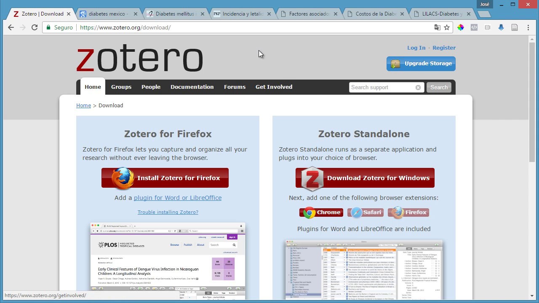
Task: Switch to the LILACS-Diabetes tab
Action: pyautogui.click(x=442, y=14)
